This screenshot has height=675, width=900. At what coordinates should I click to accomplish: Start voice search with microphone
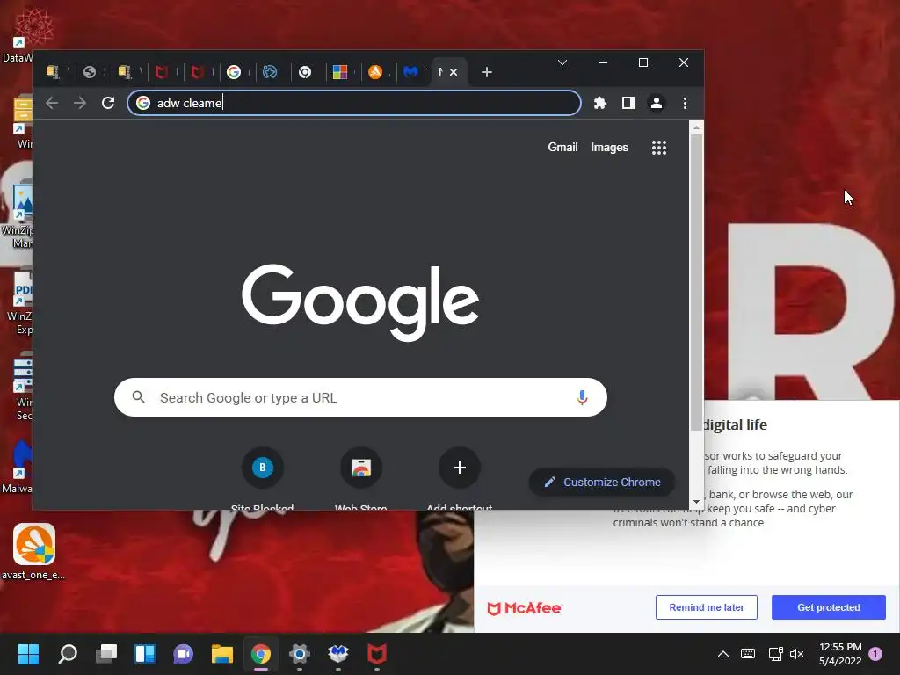point(582,397)
